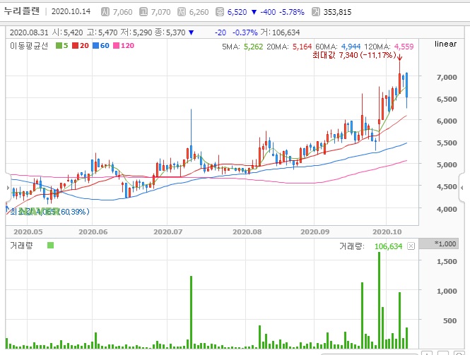Click the date 2020.10.14 in header
This screenshot has width=470, height=355.
[71, 11]
